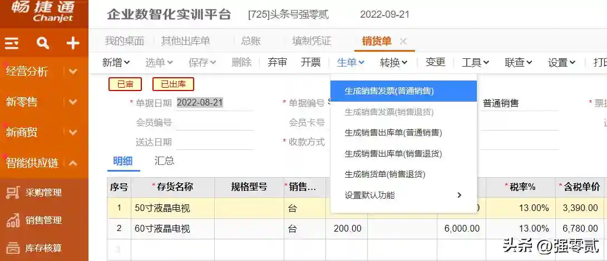Open 库存核算 inventory icon
The image size is (607, 261).
click(x=13, y=248)
